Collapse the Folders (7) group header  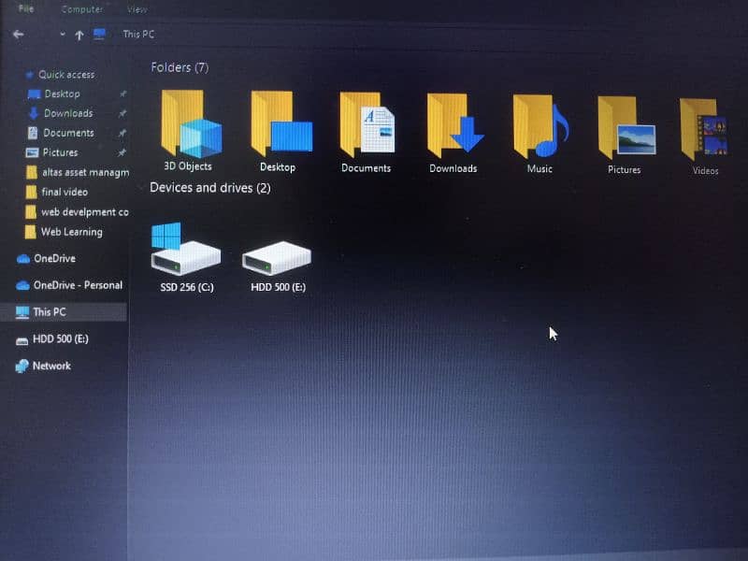[x=180, y=67]
